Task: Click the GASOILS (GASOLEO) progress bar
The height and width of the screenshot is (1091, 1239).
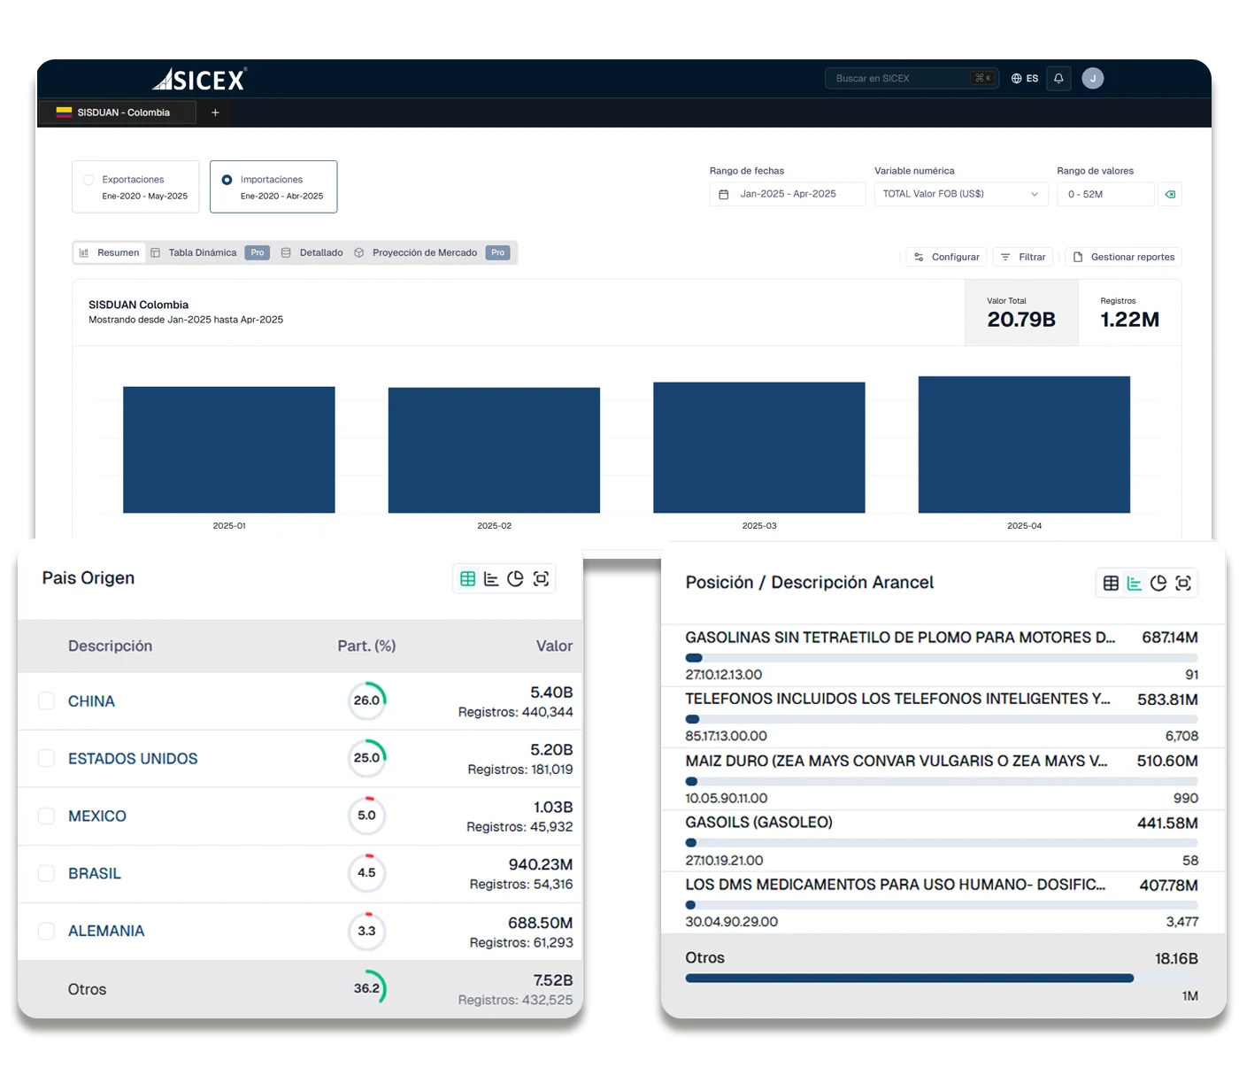Action: (942, 843)
